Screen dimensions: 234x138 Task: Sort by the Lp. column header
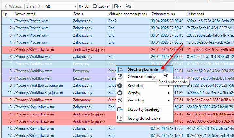[x=7, y=14]
